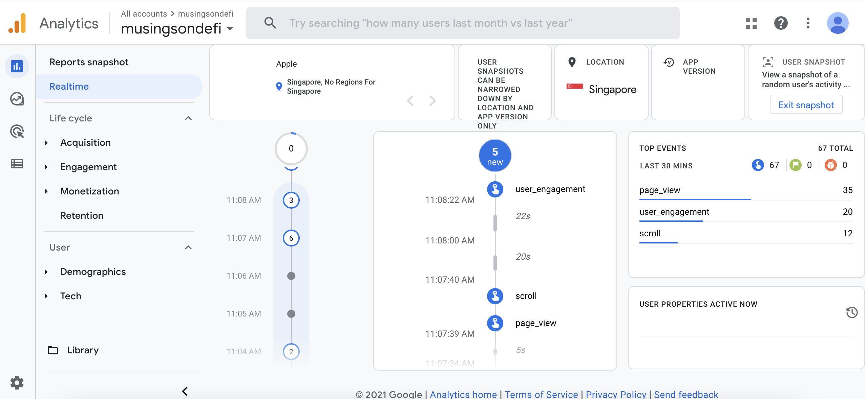This screenshot has height=399, width=865.
Task: Open the Advertising cursor-target sidebar icon
Action: coord(17,131)
